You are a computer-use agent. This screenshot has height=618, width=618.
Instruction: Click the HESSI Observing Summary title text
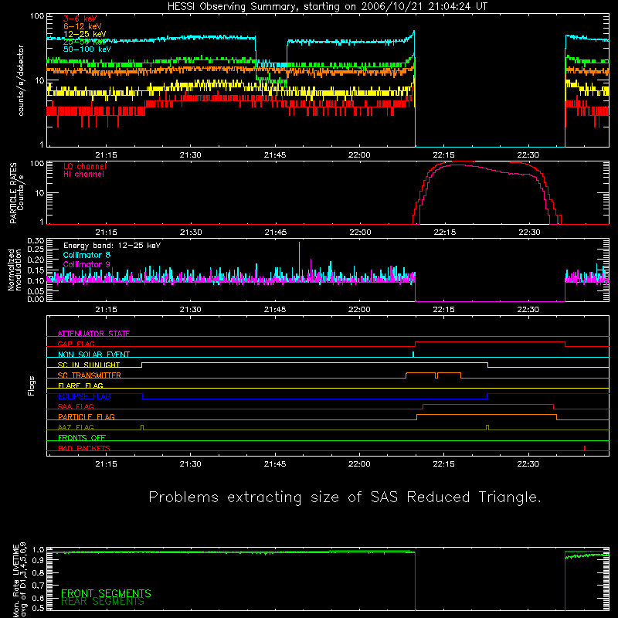pyautogui.click(x=328, y=7)
